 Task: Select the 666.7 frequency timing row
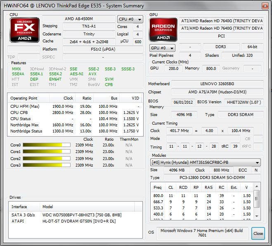click(202, 202)
